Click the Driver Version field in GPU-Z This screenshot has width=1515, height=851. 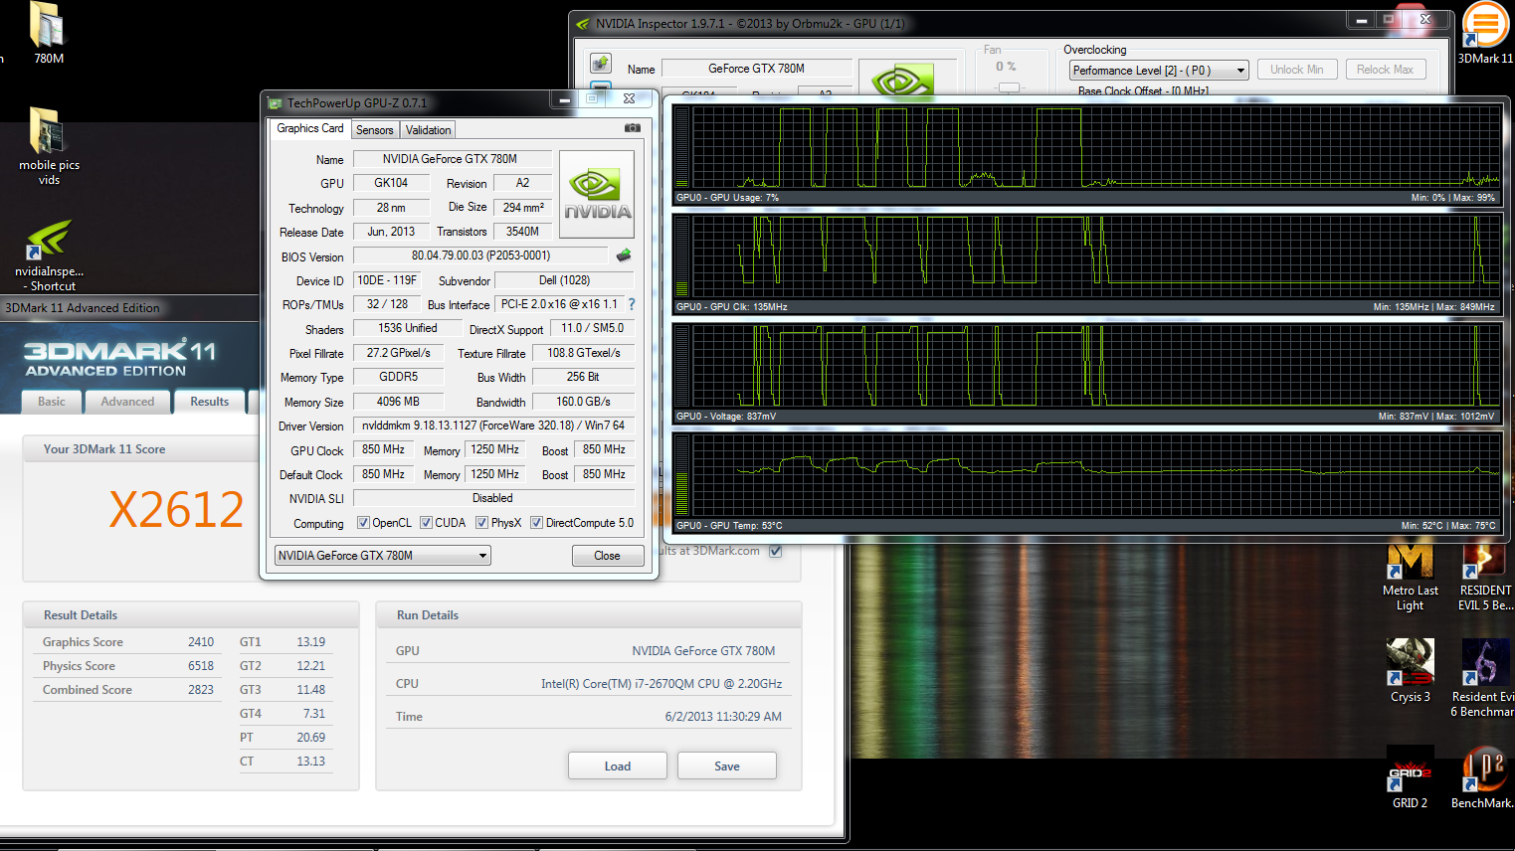pos(493,425)
